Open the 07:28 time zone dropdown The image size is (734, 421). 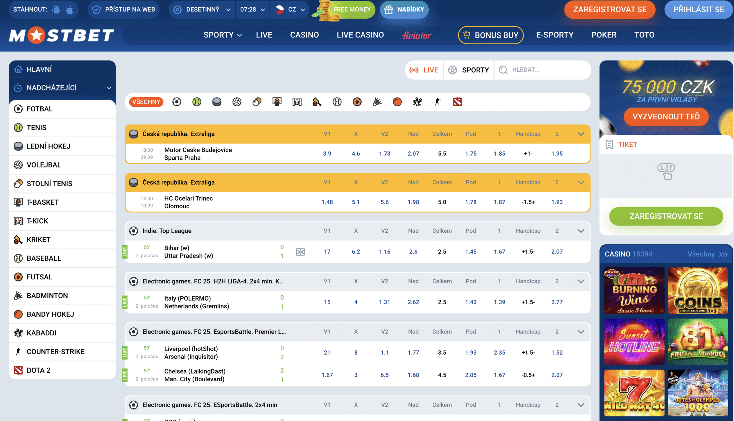253,9
